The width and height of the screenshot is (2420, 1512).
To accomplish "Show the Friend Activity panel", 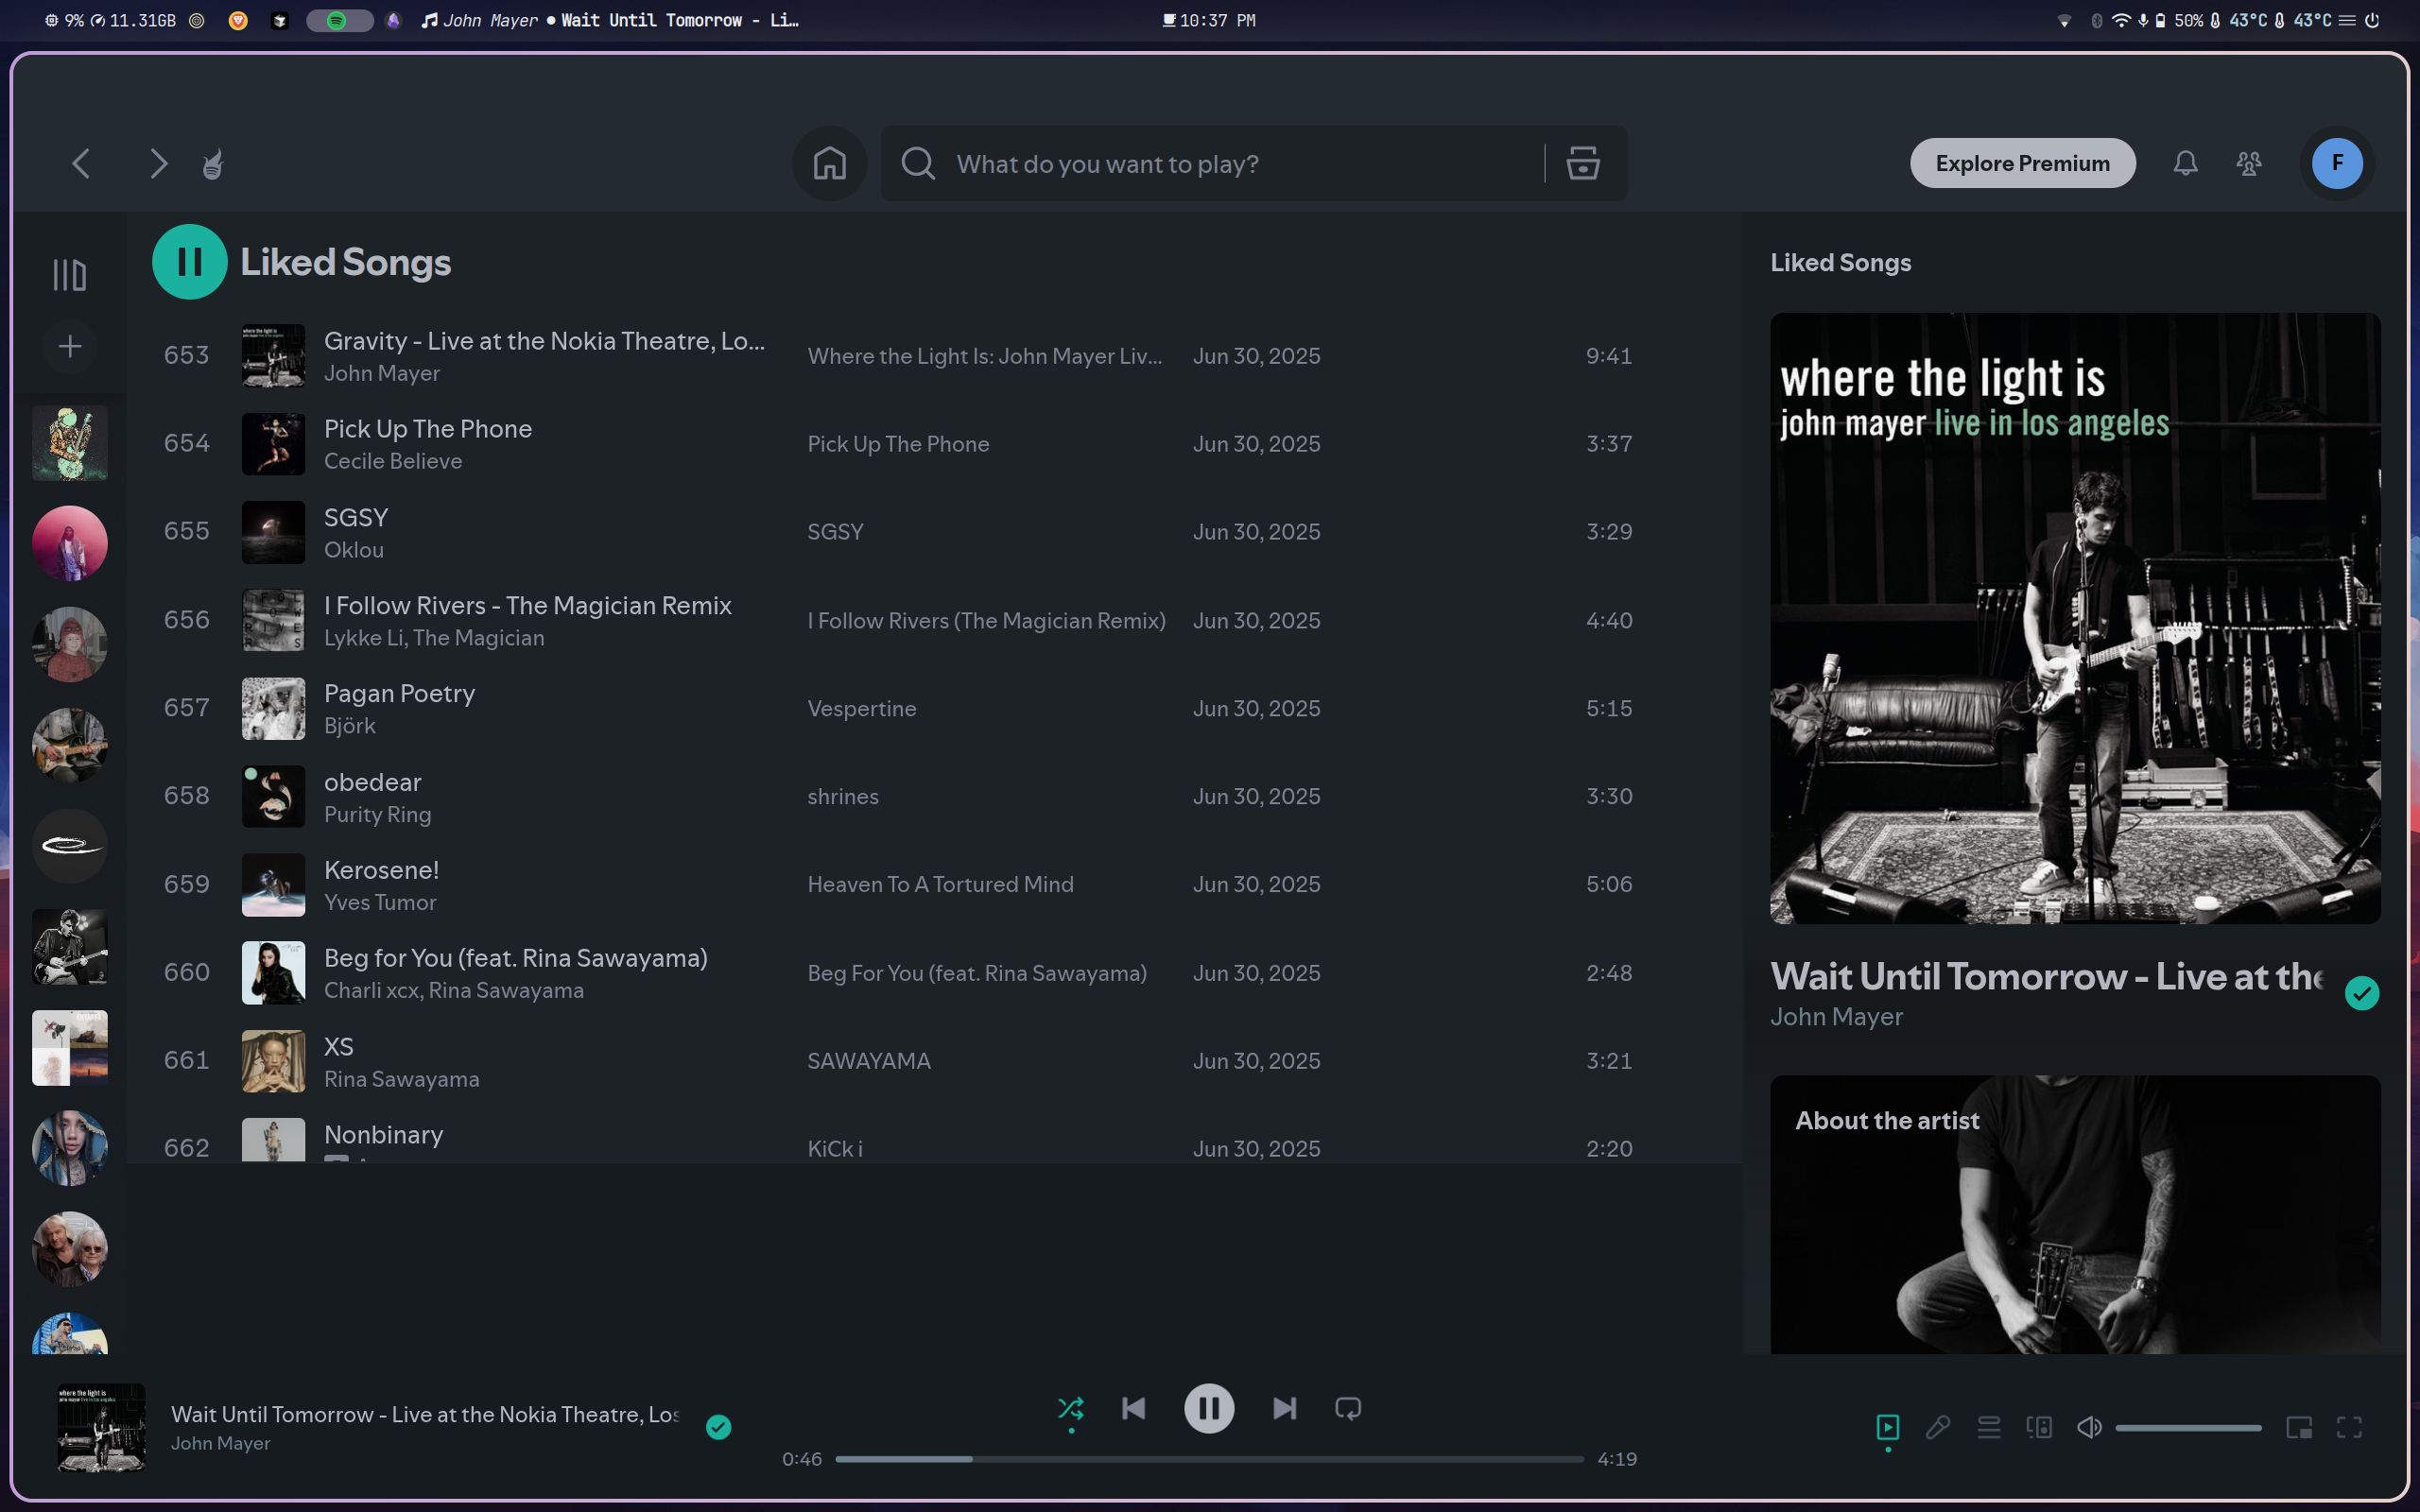I will 2248,163.
